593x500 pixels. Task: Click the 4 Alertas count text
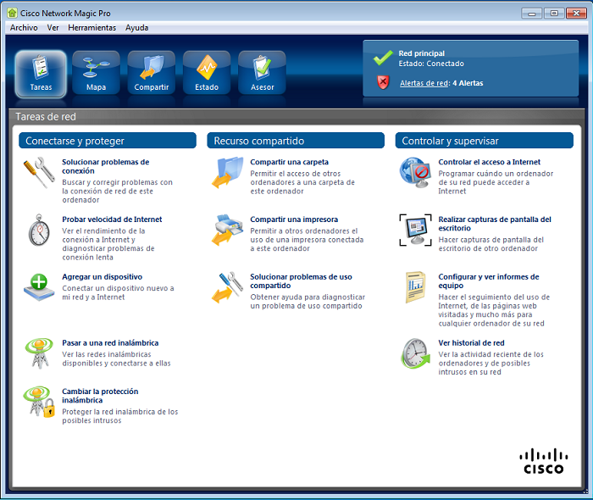pos(468,83)
